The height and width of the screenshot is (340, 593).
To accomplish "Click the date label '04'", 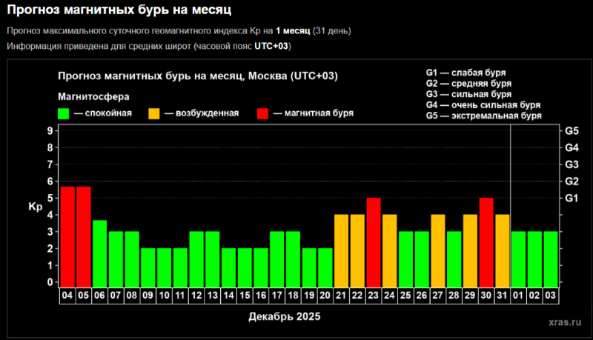I will pos(67,296).
